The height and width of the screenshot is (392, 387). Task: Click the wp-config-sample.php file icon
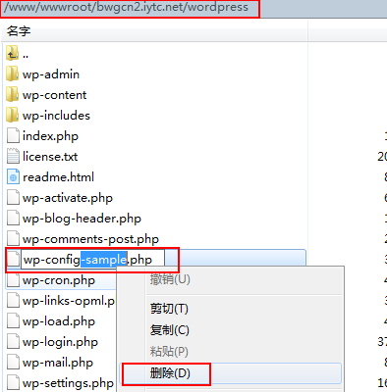tap(13, 260)
